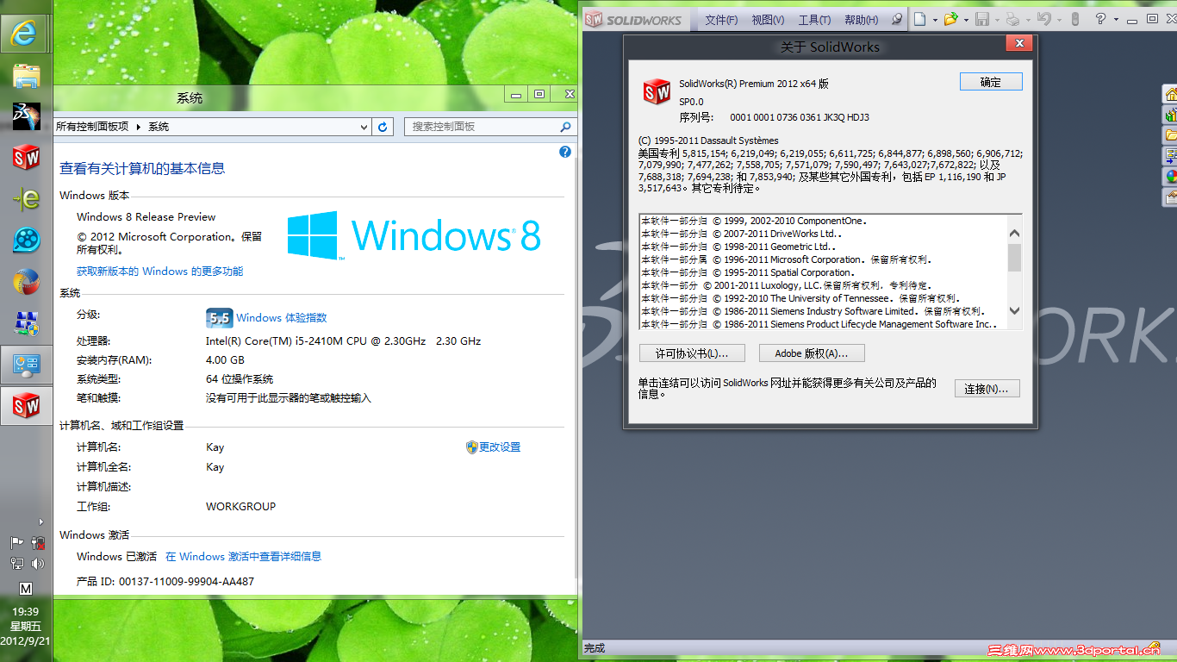
Task: Click the 连接(N)... button
Action: (x=987, y=389)
